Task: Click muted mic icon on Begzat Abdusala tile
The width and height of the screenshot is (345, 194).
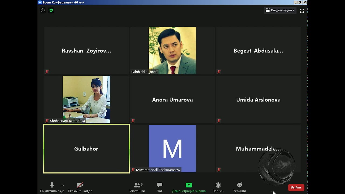Action: pyautogui.click(x=219, y=72)
